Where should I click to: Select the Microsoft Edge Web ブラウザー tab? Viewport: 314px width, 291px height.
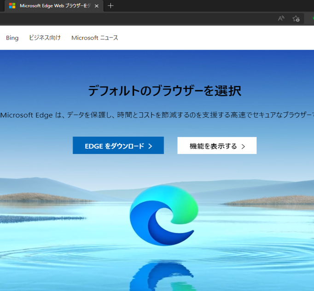coord(54,6)
